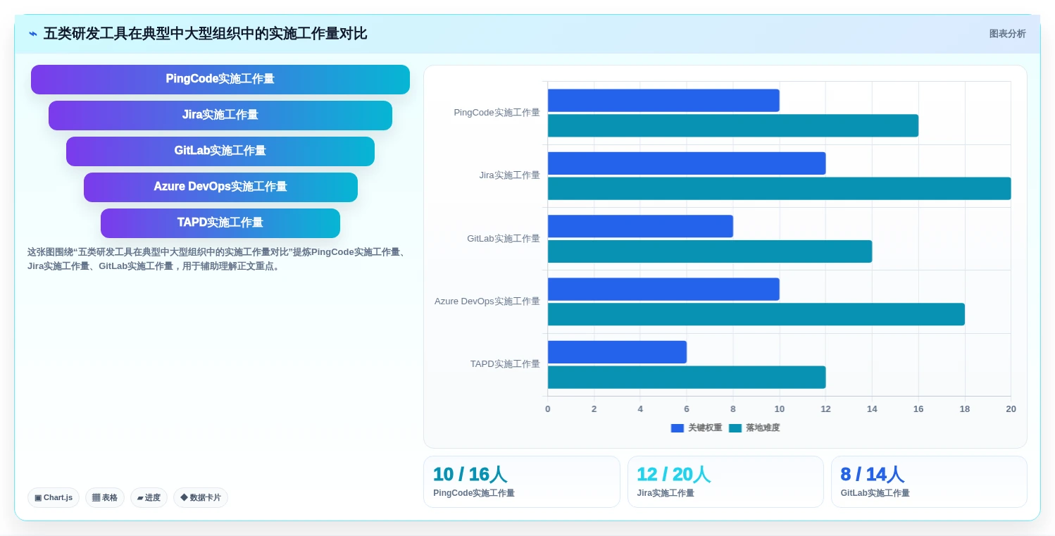This screenshot has height=536, width=1055.
Task: Click the teal 落地难度 bar for Jira
Action: pyautogui.click(x=780, y=189)
